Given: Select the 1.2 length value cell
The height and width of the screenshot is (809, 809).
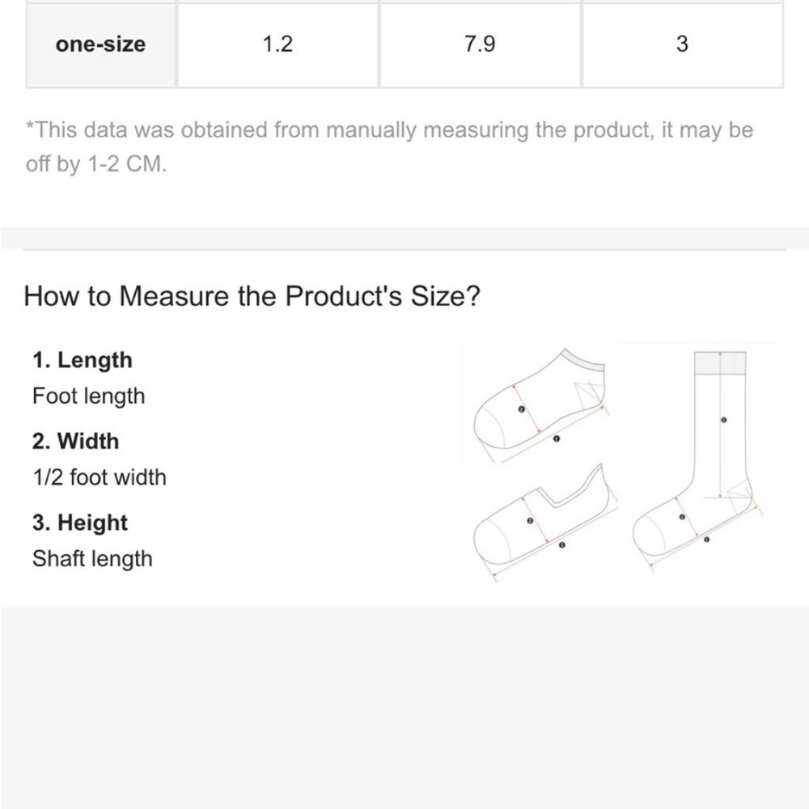Looking at the screenshot, I should pos(277,44).
